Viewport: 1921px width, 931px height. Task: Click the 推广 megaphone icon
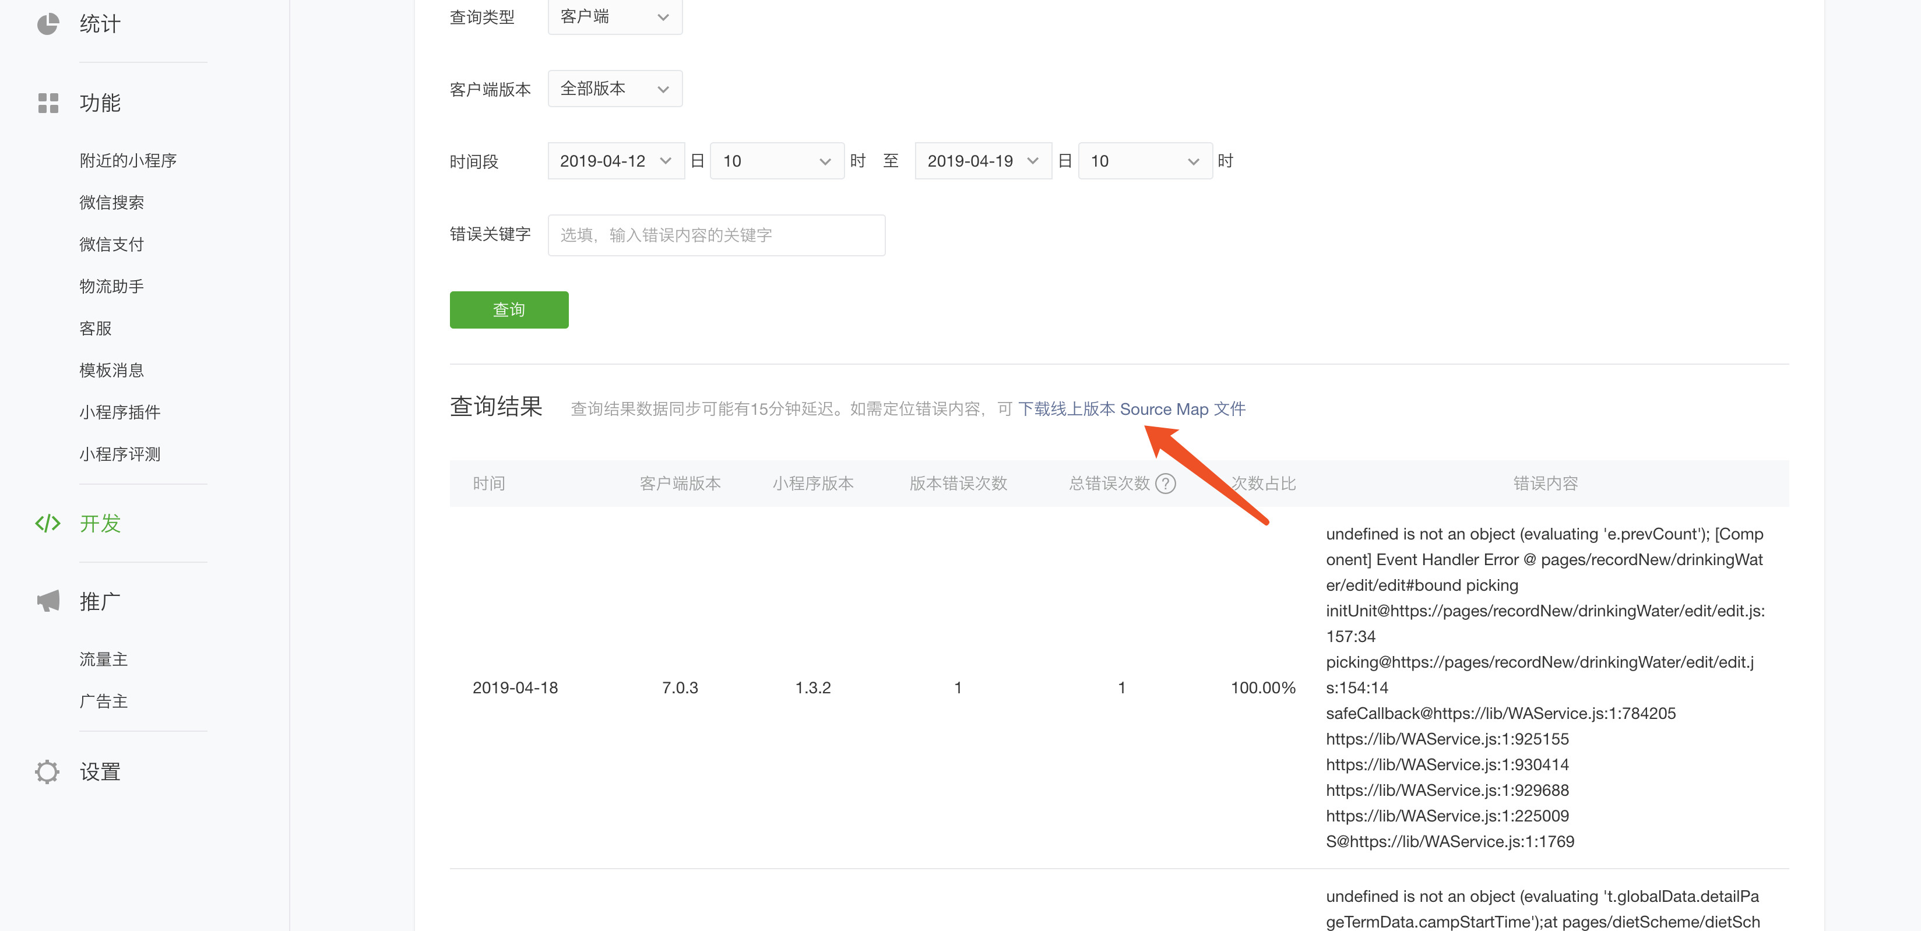click(48, 601)
